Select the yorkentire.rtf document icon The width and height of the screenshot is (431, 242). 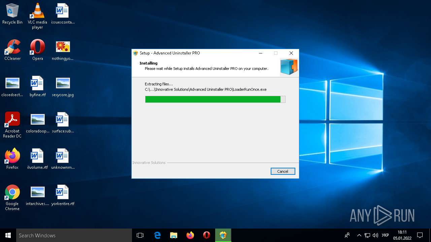(x=63, y=195)
